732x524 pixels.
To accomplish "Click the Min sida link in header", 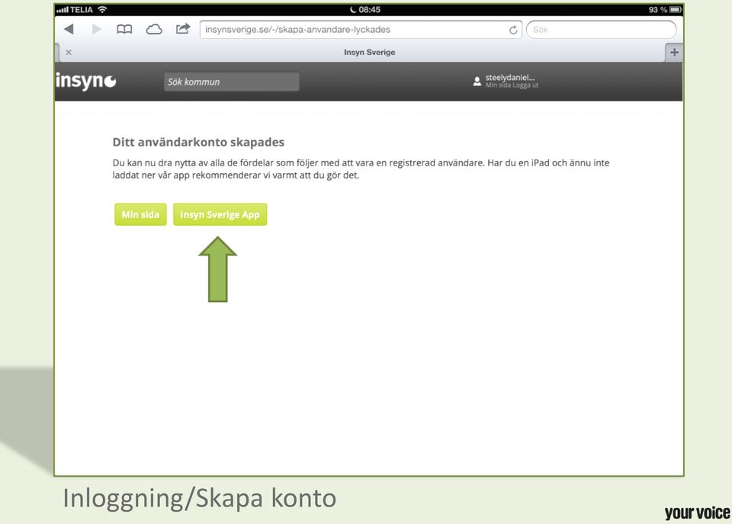I will [x=497, y=85].
